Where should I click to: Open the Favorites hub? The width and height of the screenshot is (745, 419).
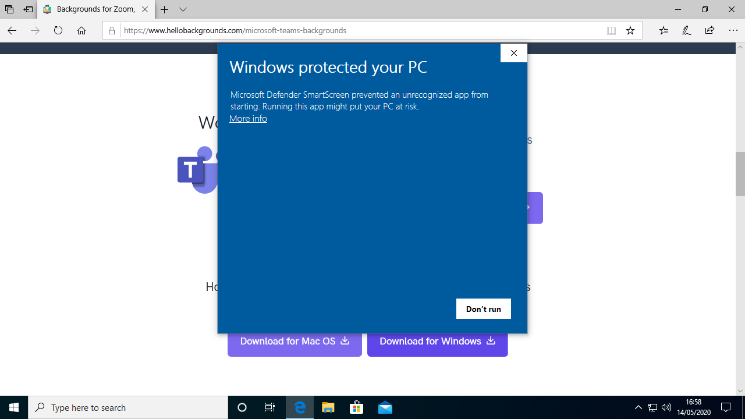click(664, 30)
